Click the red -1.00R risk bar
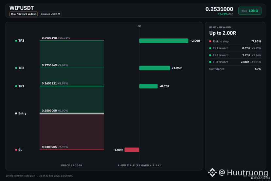 [132, 150]
